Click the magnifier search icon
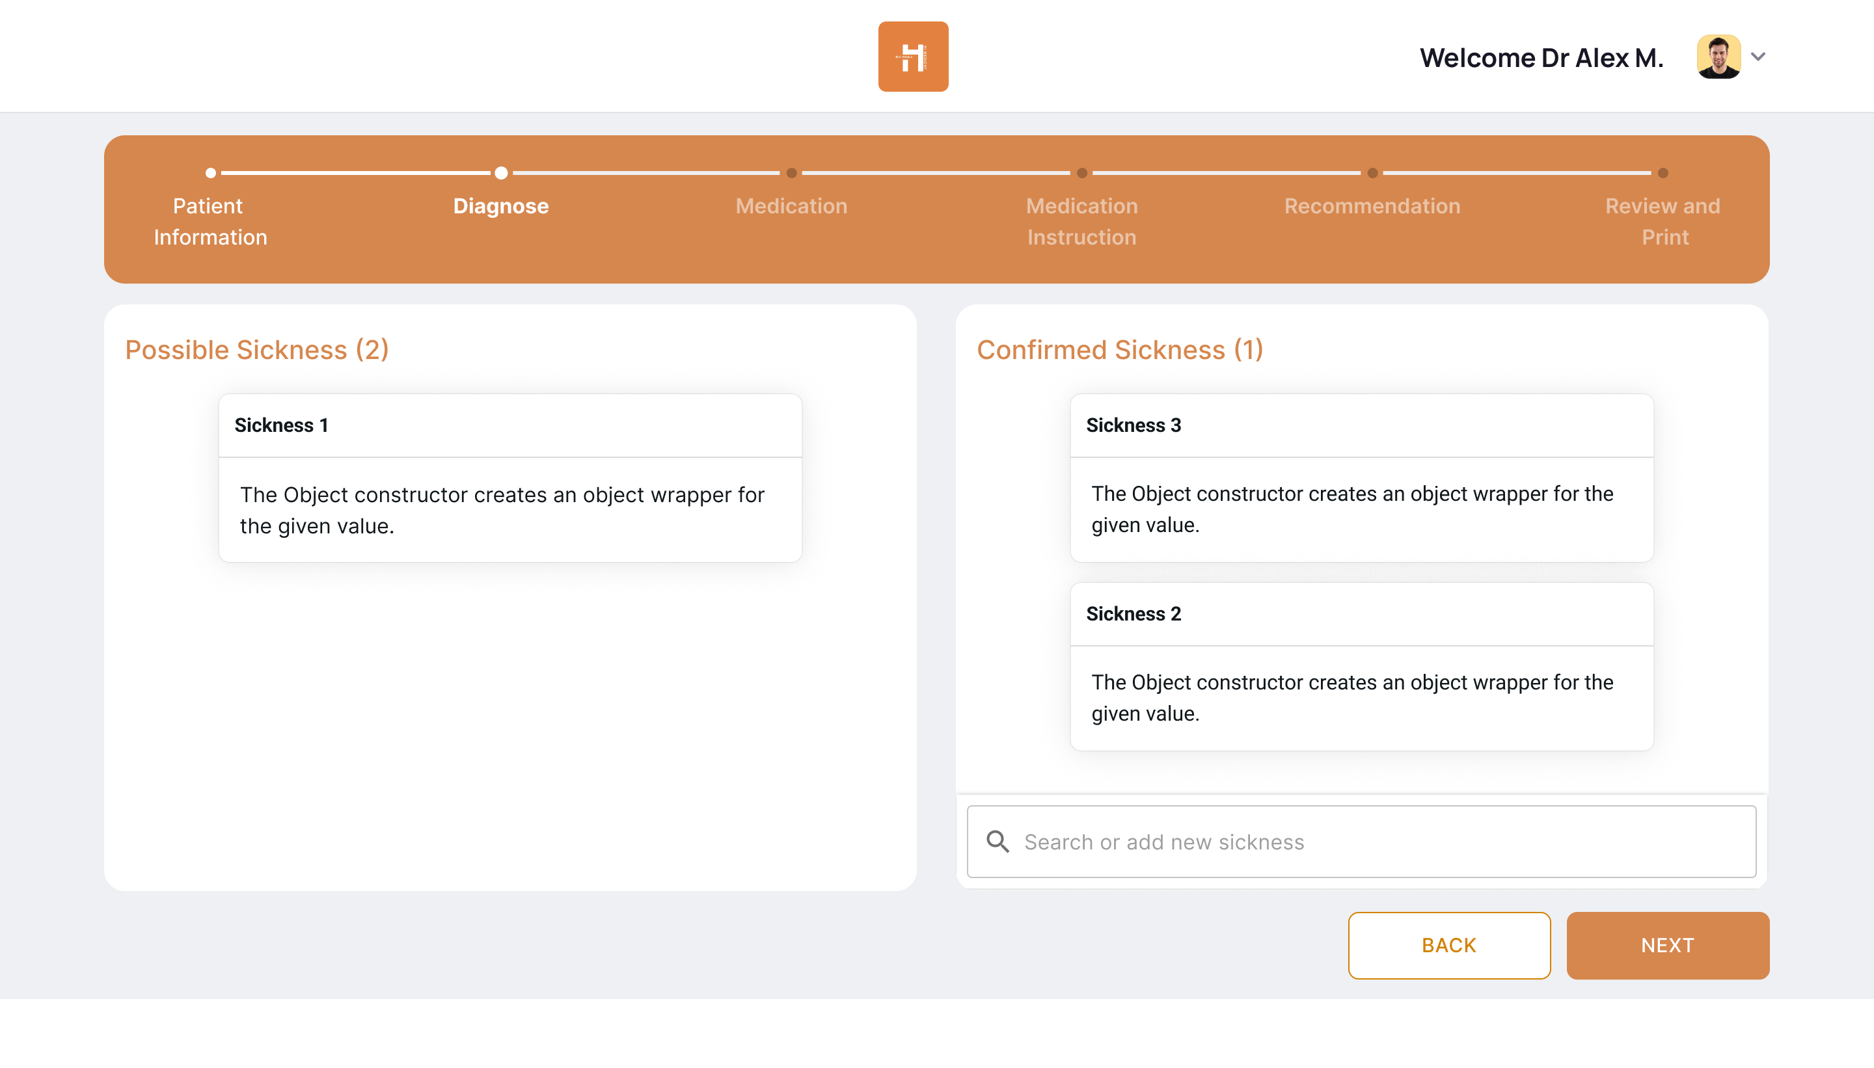Screen dimensions: 1874x1068 [997, 842]
